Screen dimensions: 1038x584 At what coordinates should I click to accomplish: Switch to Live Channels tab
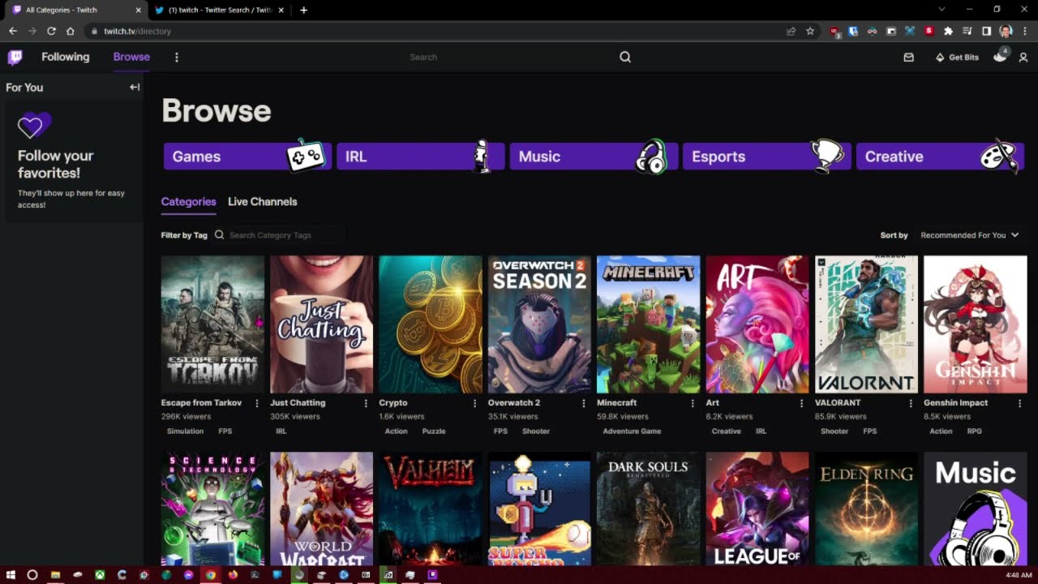[263, 202]
